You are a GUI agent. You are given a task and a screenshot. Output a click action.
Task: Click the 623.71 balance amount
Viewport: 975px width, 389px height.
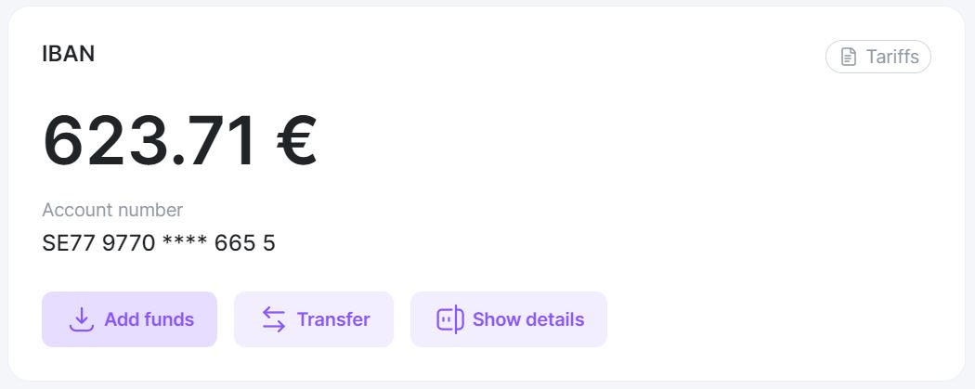[x=149, y=140]
